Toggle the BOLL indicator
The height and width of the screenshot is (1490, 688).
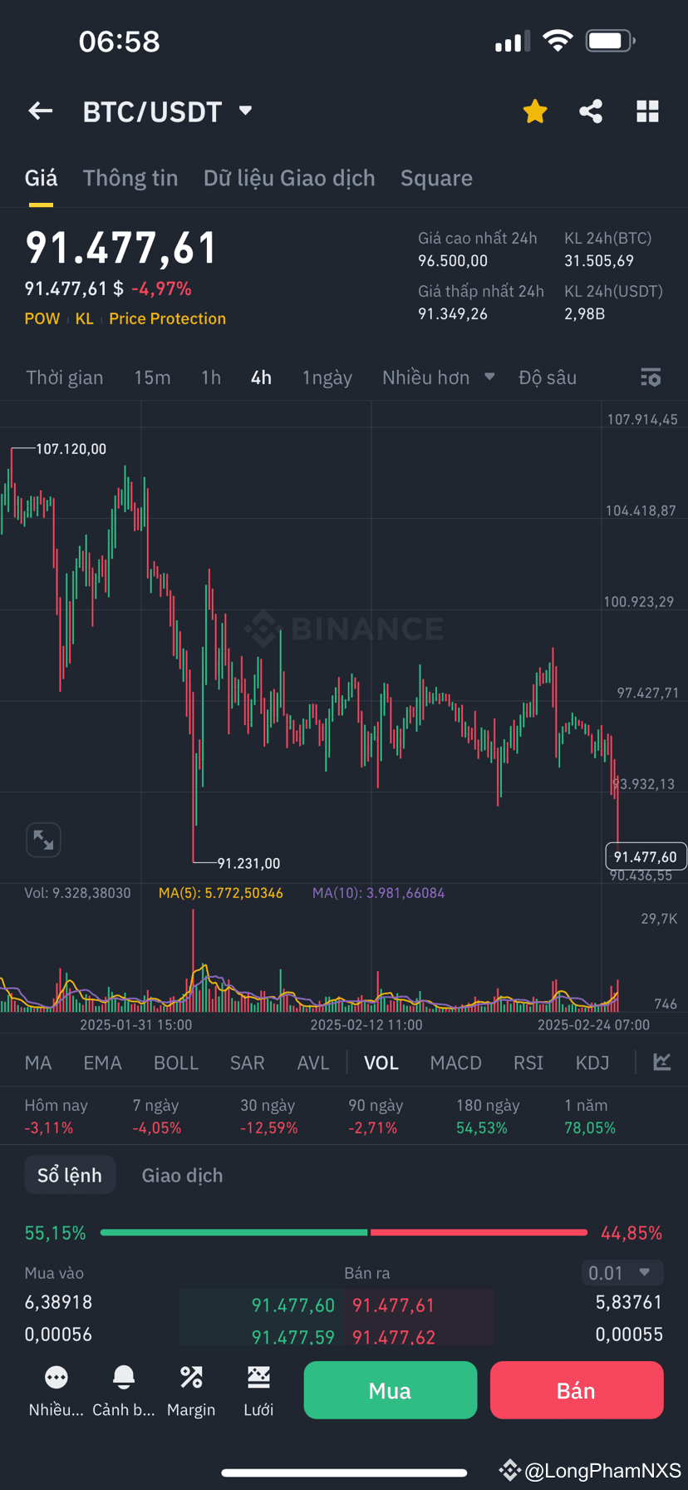point(176,1063)
